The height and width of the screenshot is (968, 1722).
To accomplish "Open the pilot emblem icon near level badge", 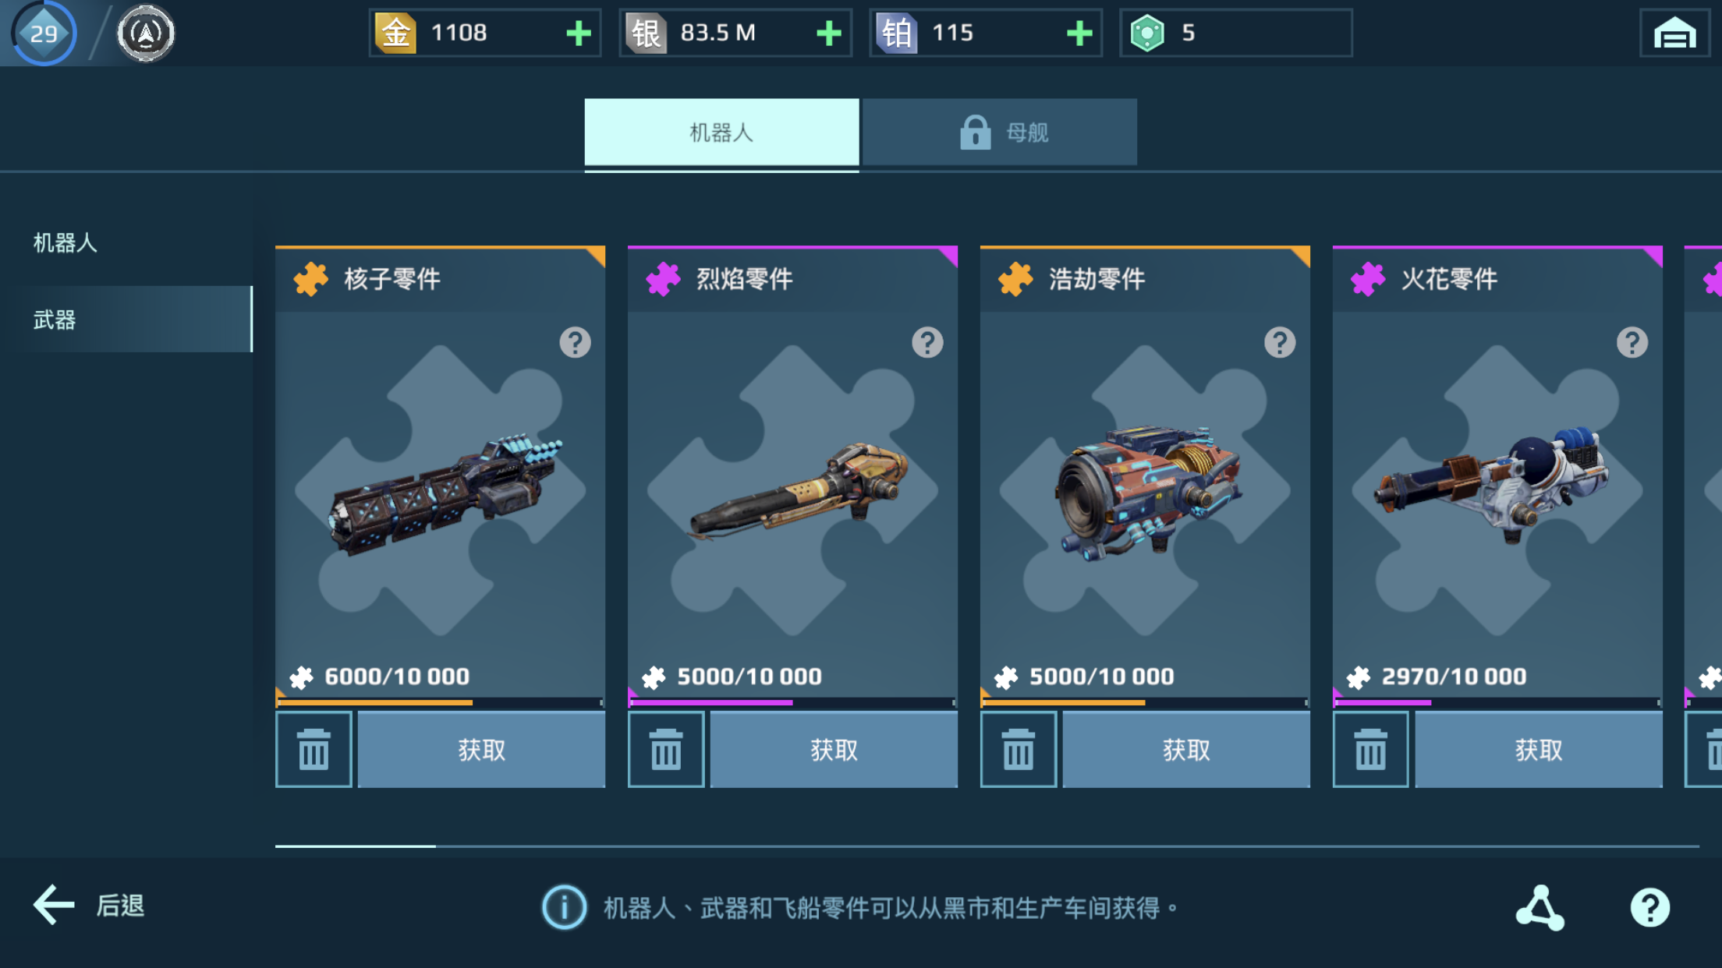I will coord(146,33).
